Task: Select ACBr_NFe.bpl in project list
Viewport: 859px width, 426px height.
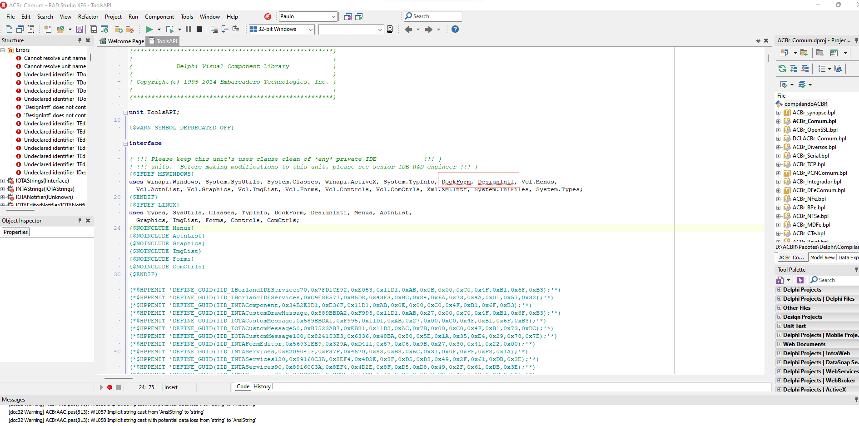Action: [x=809, y=199]
